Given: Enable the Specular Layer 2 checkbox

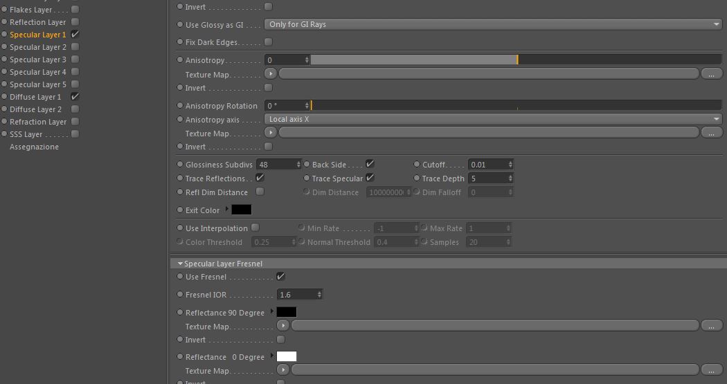Looking at the screenshot, I should [75, 47].
